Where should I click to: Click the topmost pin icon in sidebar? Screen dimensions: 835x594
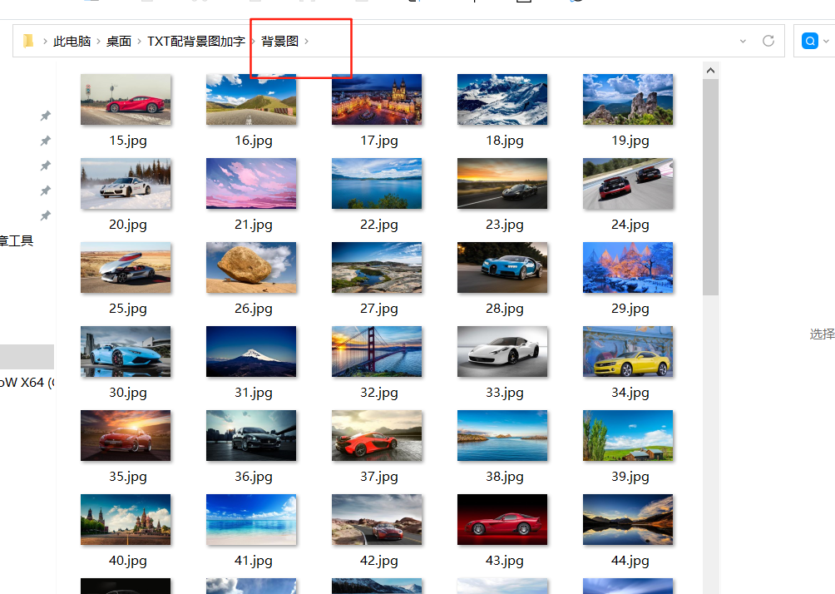[x=46, y=116]
